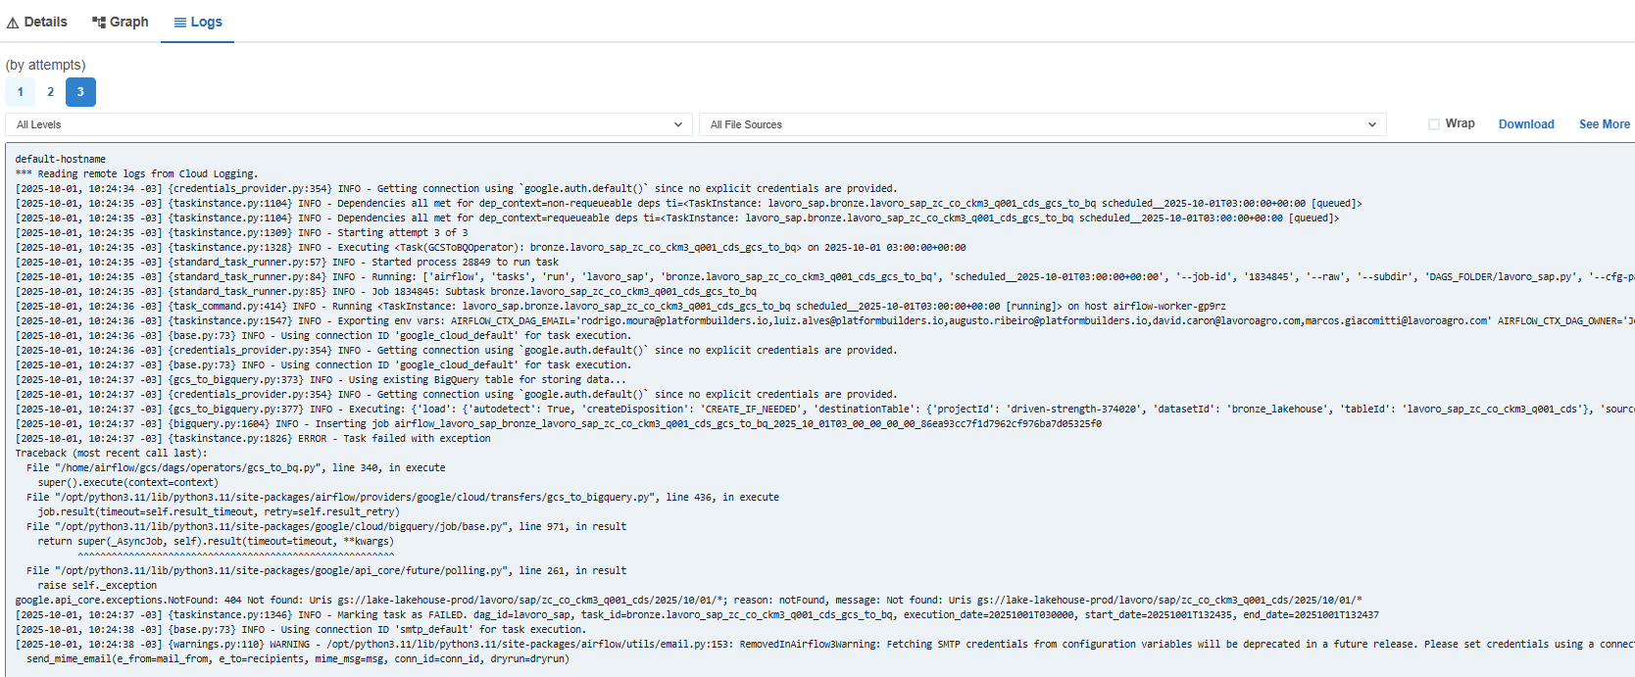
Task: Click the 'send_mime_email' log line
Action: 298,658
